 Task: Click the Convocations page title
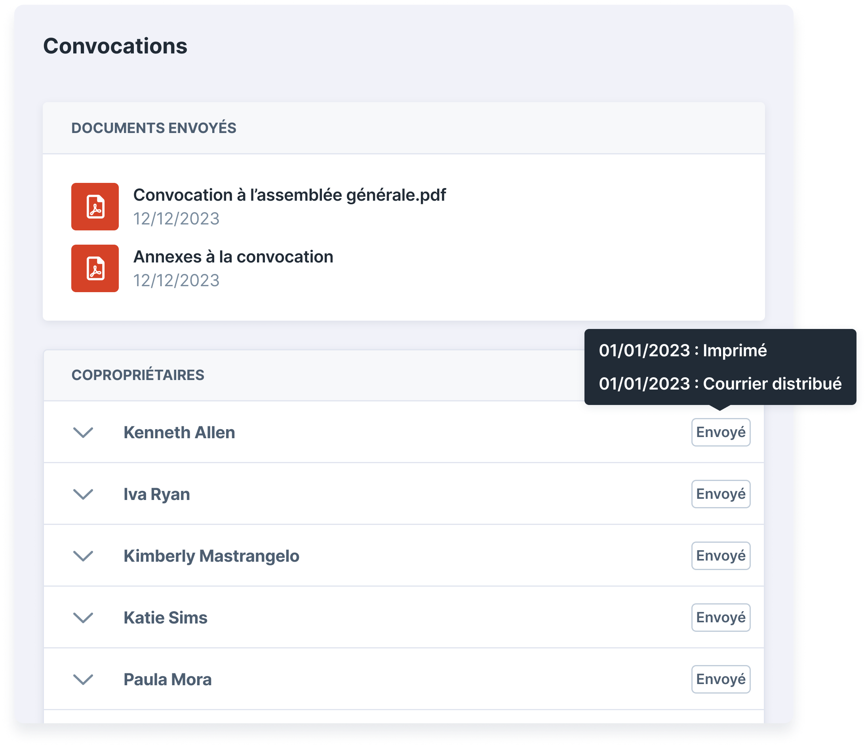tap(115, 46)
